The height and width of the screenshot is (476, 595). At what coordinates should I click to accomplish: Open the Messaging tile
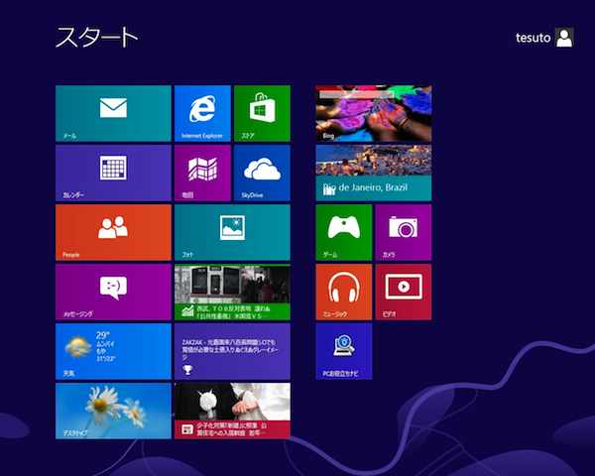pyautogui.click(x=113, y=292)
